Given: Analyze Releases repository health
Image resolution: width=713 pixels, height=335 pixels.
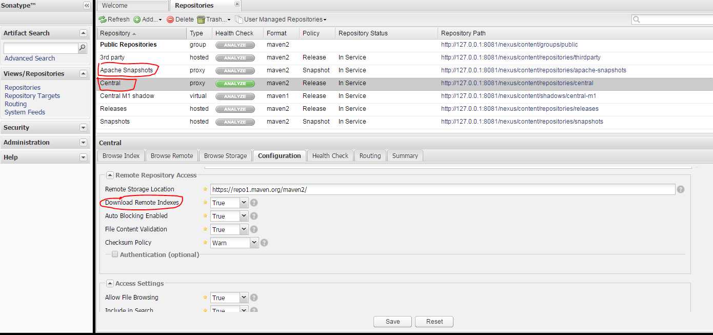Looking at the screenshot, I should pyautogui.click(x=235, y=109).
